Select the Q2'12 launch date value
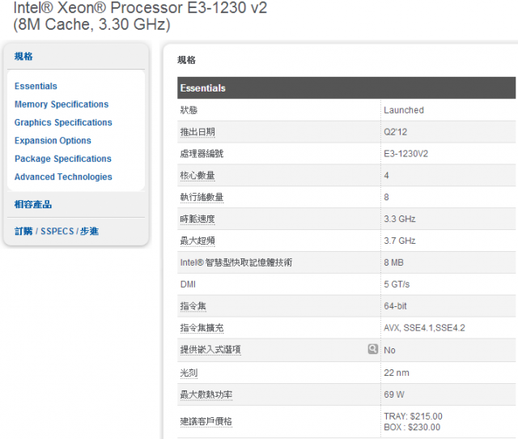Screen dimensions: 518x439 click(396, 132)
